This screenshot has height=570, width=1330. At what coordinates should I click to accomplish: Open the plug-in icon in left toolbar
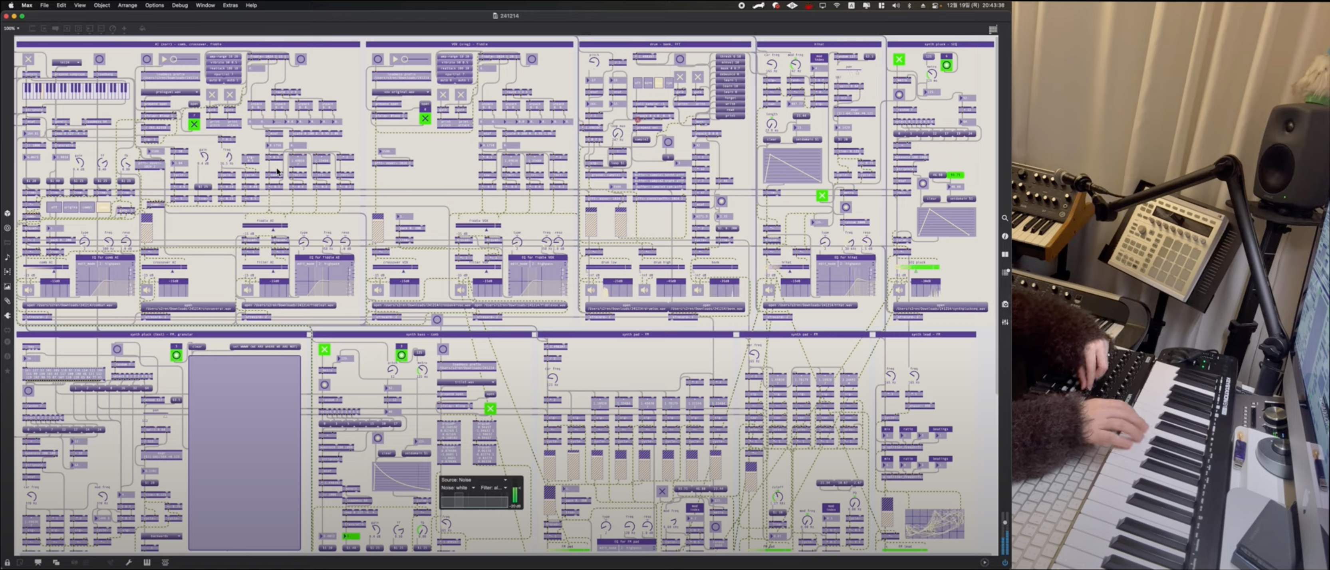(7, 315)
